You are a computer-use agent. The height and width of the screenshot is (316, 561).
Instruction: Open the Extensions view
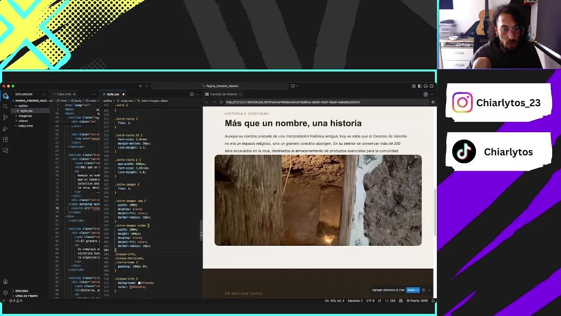(5, 140)
